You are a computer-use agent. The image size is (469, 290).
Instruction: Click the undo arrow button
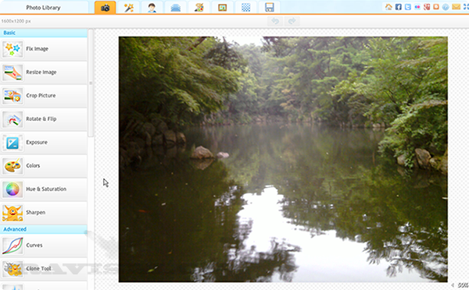click(275, 21)
